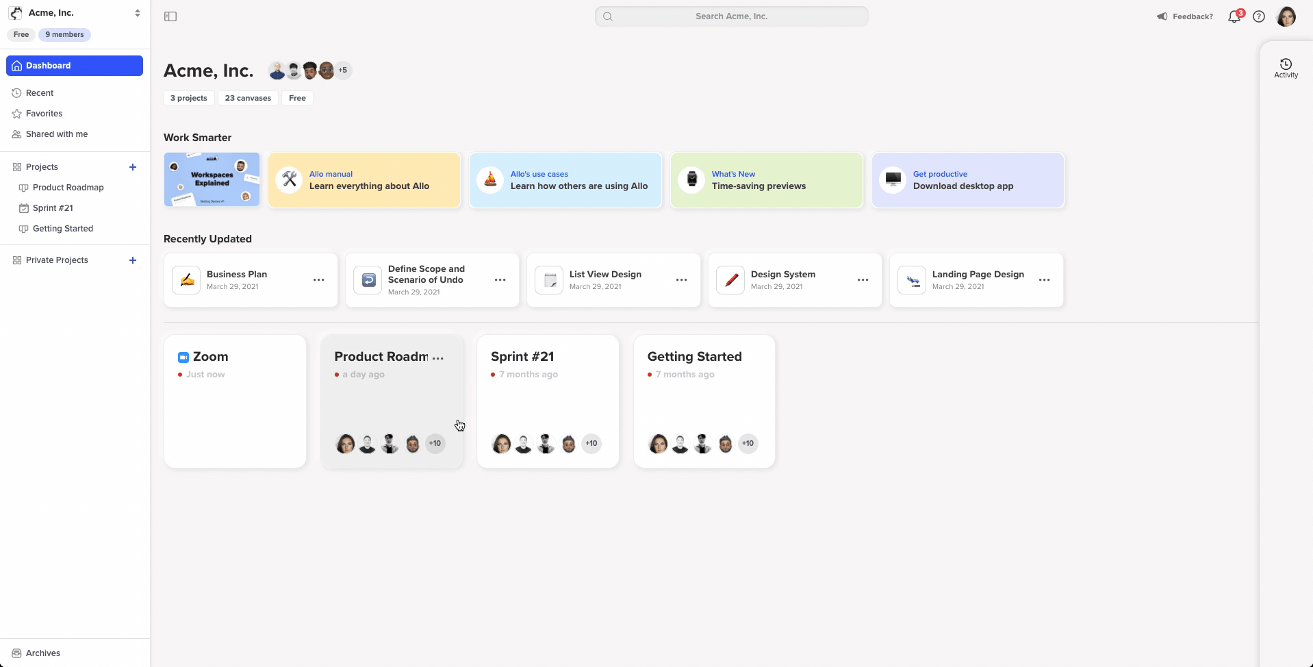Open user profile avatar
This screenshot has height=667, width=1313.
(1286, 16)
